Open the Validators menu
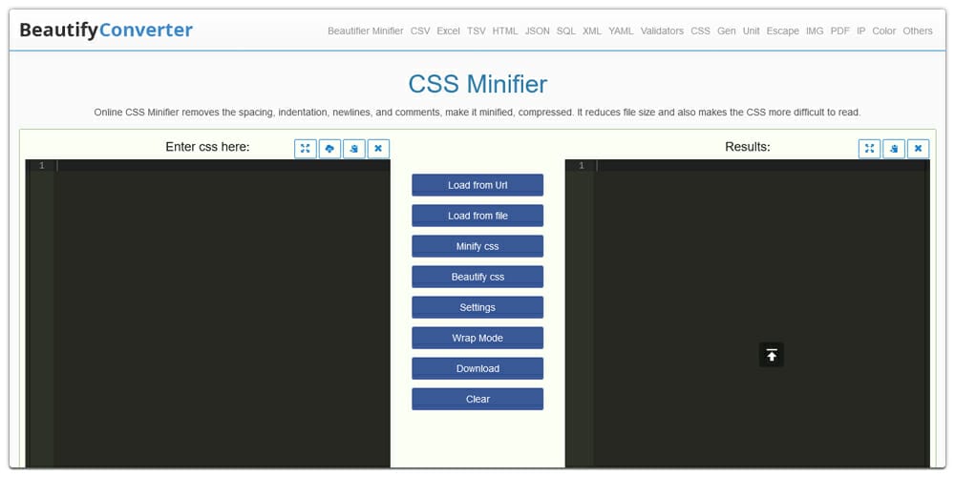This screenshot has height=477, width=955. [662, 31]
